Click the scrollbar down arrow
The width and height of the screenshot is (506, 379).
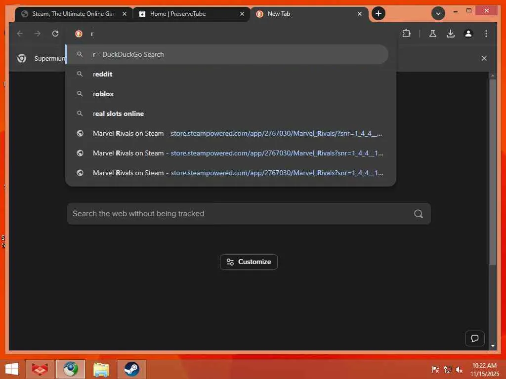pos(493,346)
